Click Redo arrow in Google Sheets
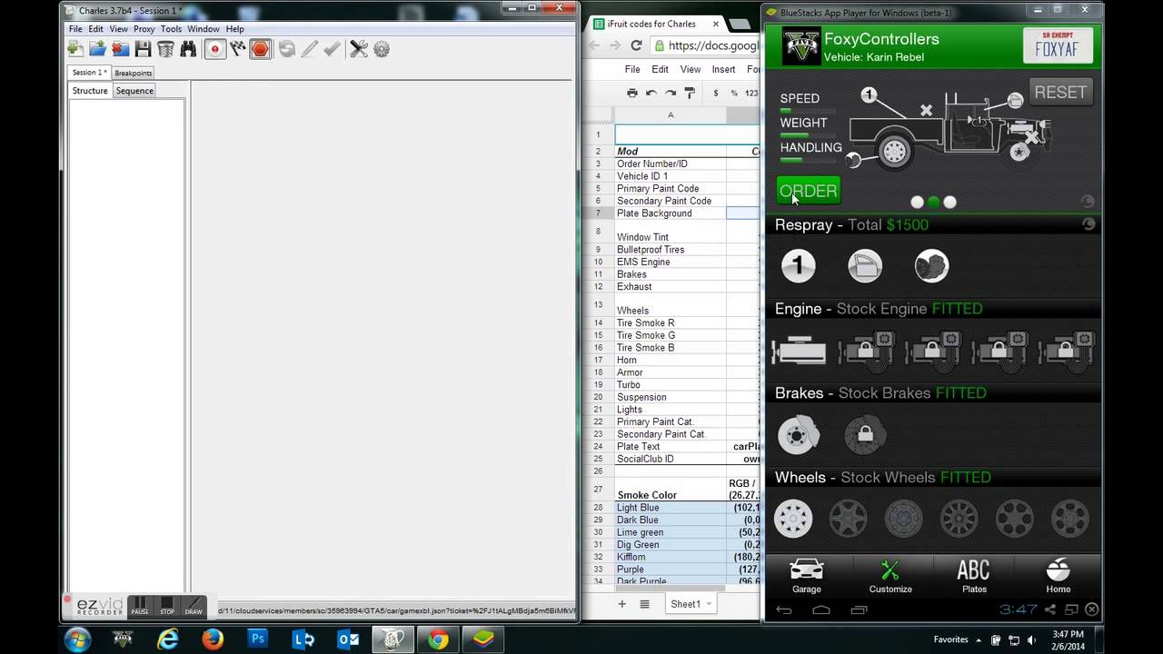 pos(671,93)
